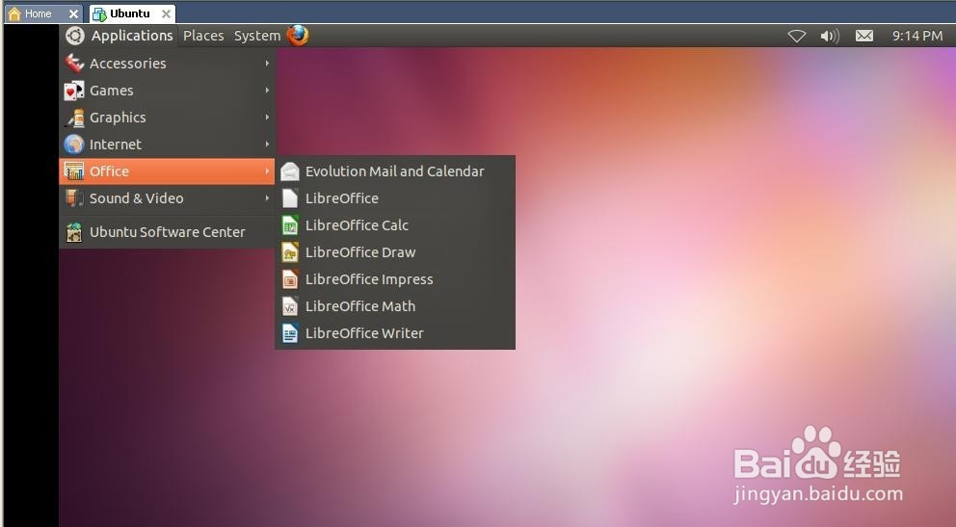Launch Ubuntu Software Center

pyautogui.click(x=167, y=232)
